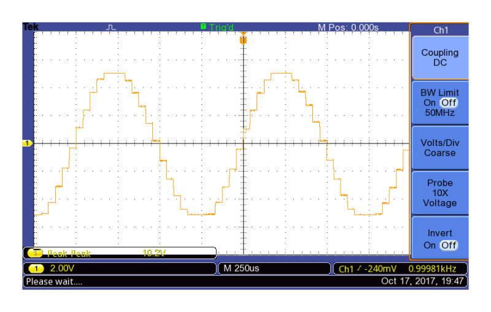491x312 pixels.
Task: Click the orange trigger position marker
Action: tap(243, 40)
